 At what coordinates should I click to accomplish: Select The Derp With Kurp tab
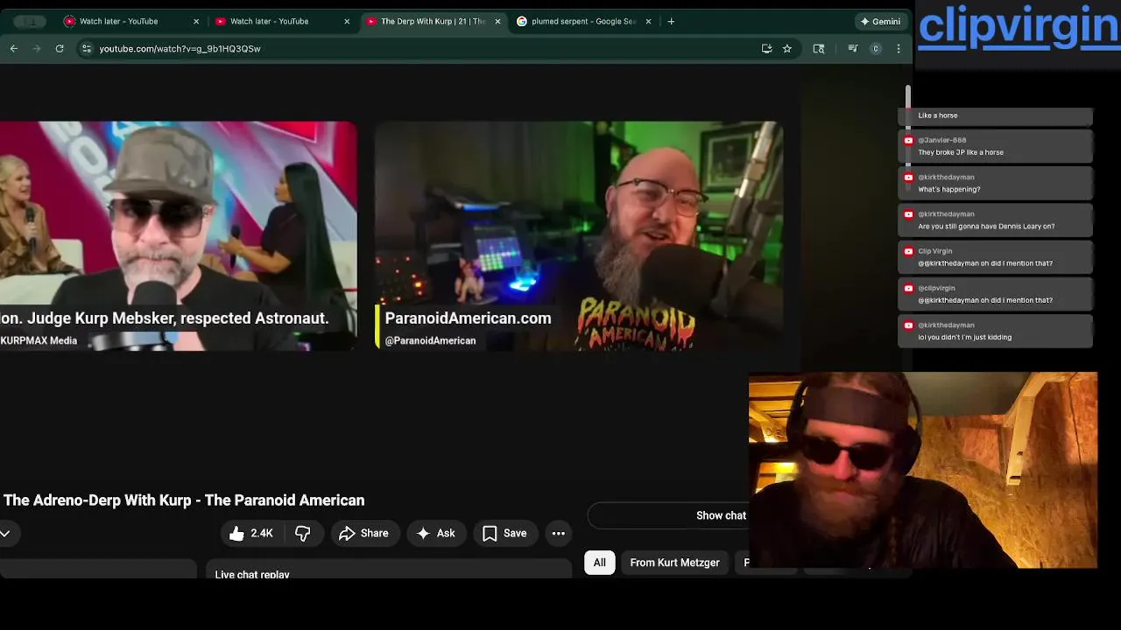pos(433,21)
